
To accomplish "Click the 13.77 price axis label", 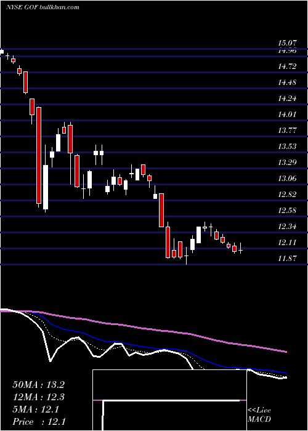I will (x=288, y=130).
